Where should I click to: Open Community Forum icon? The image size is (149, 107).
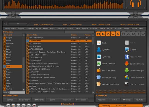pyautogui.click(x=127, y=77)
